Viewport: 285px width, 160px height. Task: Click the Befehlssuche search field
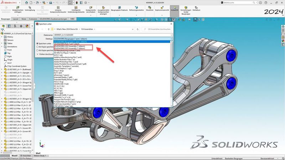point(237,3)
